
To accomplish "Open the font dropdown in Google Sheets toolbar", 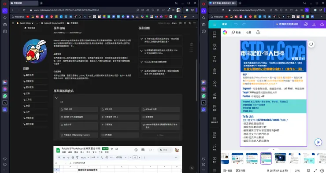I will (121, 158).
